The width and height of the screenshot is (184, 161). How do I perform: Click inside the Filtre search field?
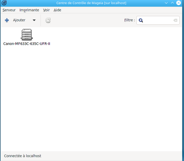pyautogui.click(x=158, y=20)
